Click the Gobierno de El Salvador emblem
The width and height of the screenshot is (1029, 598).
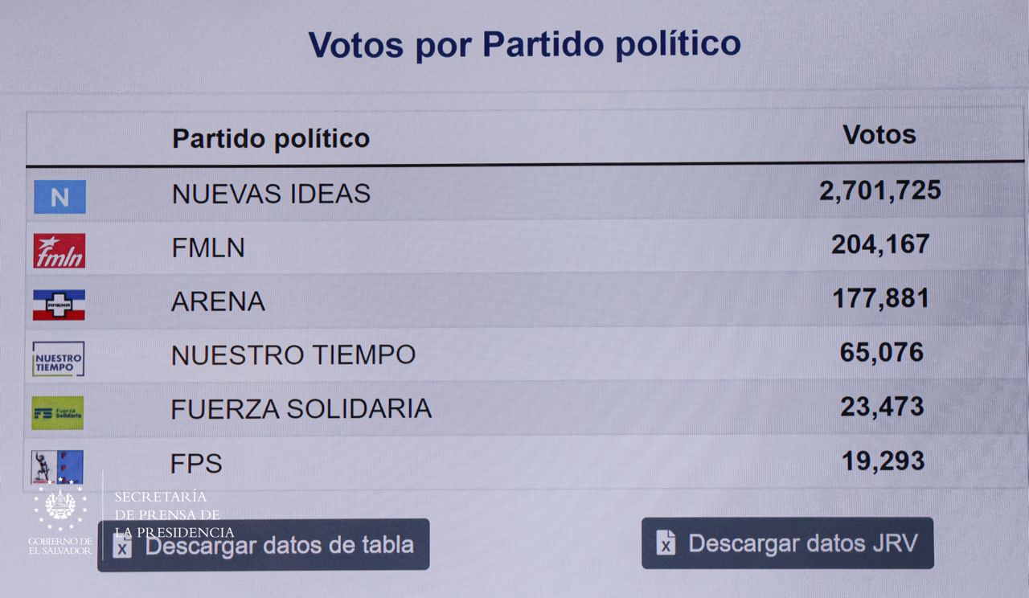(60, 507)
